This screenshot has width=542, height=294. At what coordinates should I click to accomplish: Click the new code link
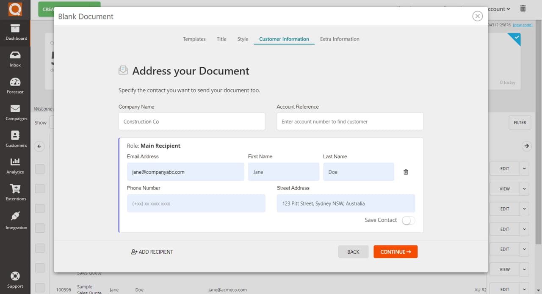[x=523, y=25]
